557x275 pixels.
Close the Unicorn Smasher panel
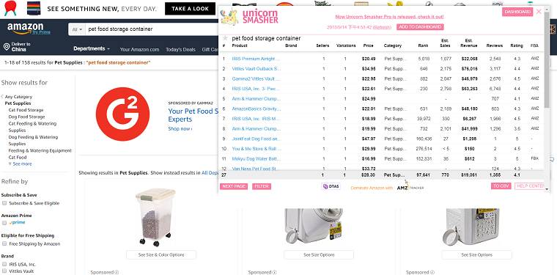coord(539,12)
